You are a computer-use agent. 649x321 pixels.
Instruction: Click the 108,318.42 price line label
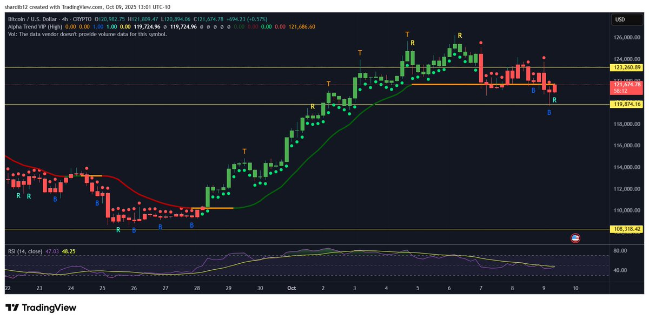coord(627,229)
